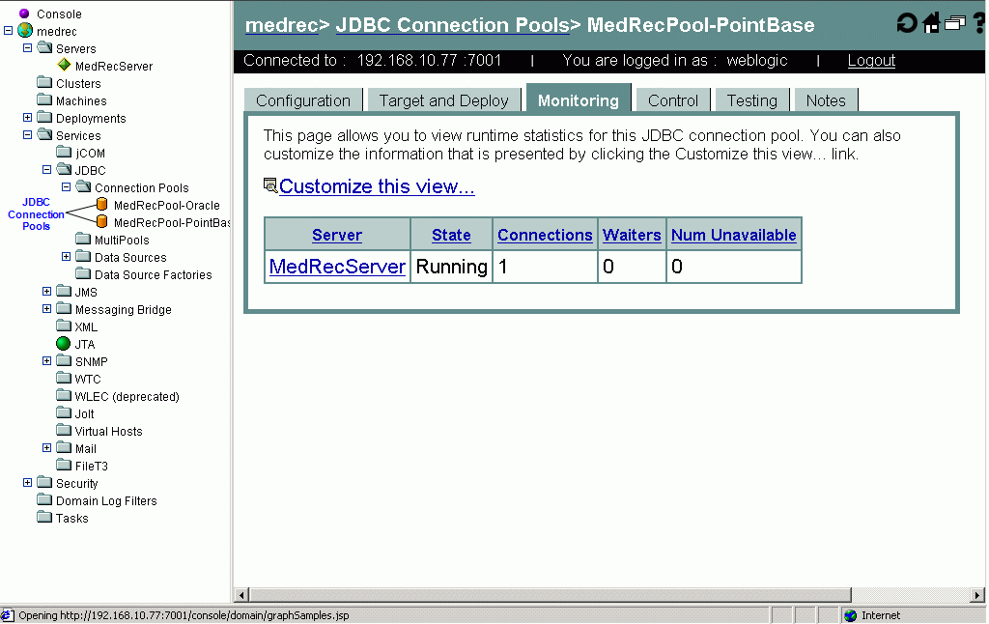989x624 pixels.
Task: Click the Machines folder icon
Action: [44, 99]
